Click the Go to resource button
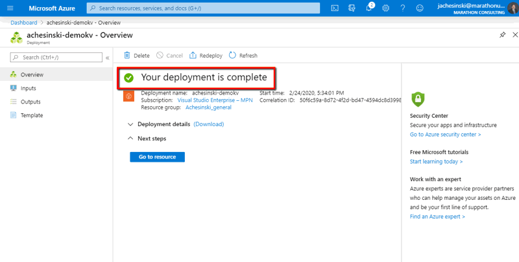 157,157
